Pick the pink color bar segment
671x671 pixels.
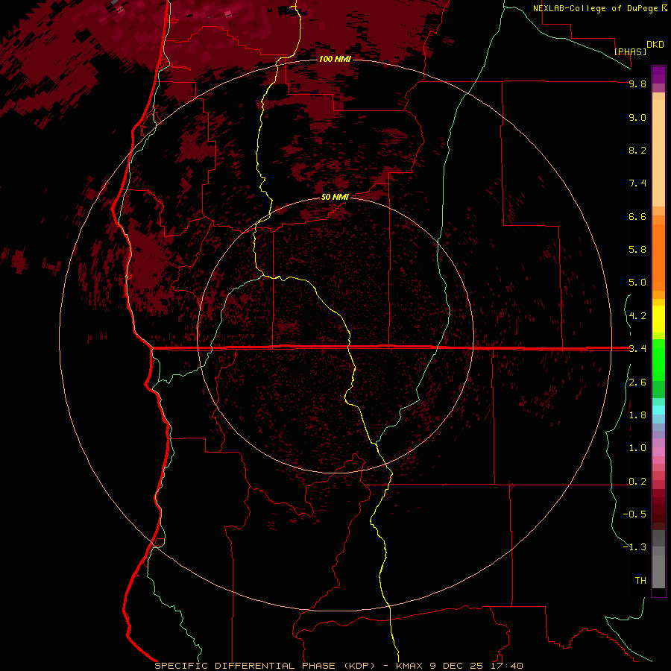pyautogui.click(x=658, y=452)
